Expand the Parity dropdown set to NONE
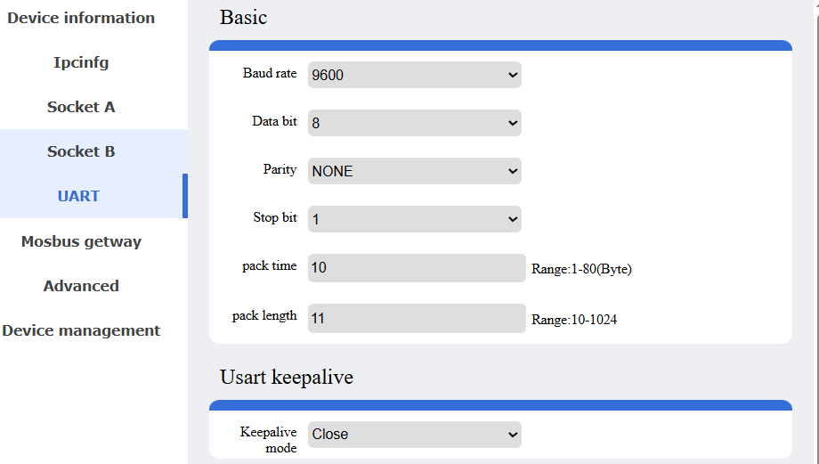Viewport: 819px width, 464px height. 414,171
